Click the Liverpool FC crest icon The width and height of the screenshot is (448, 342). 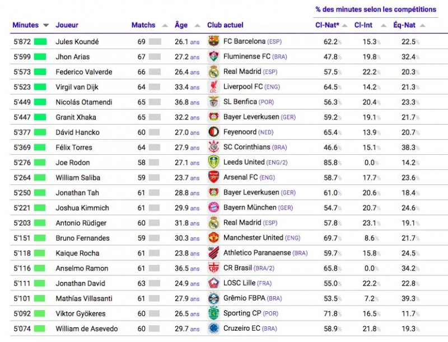213,87
